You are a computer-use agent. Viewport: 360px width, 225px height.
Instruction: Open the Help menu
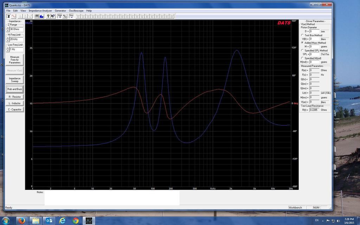click(89, 11)
